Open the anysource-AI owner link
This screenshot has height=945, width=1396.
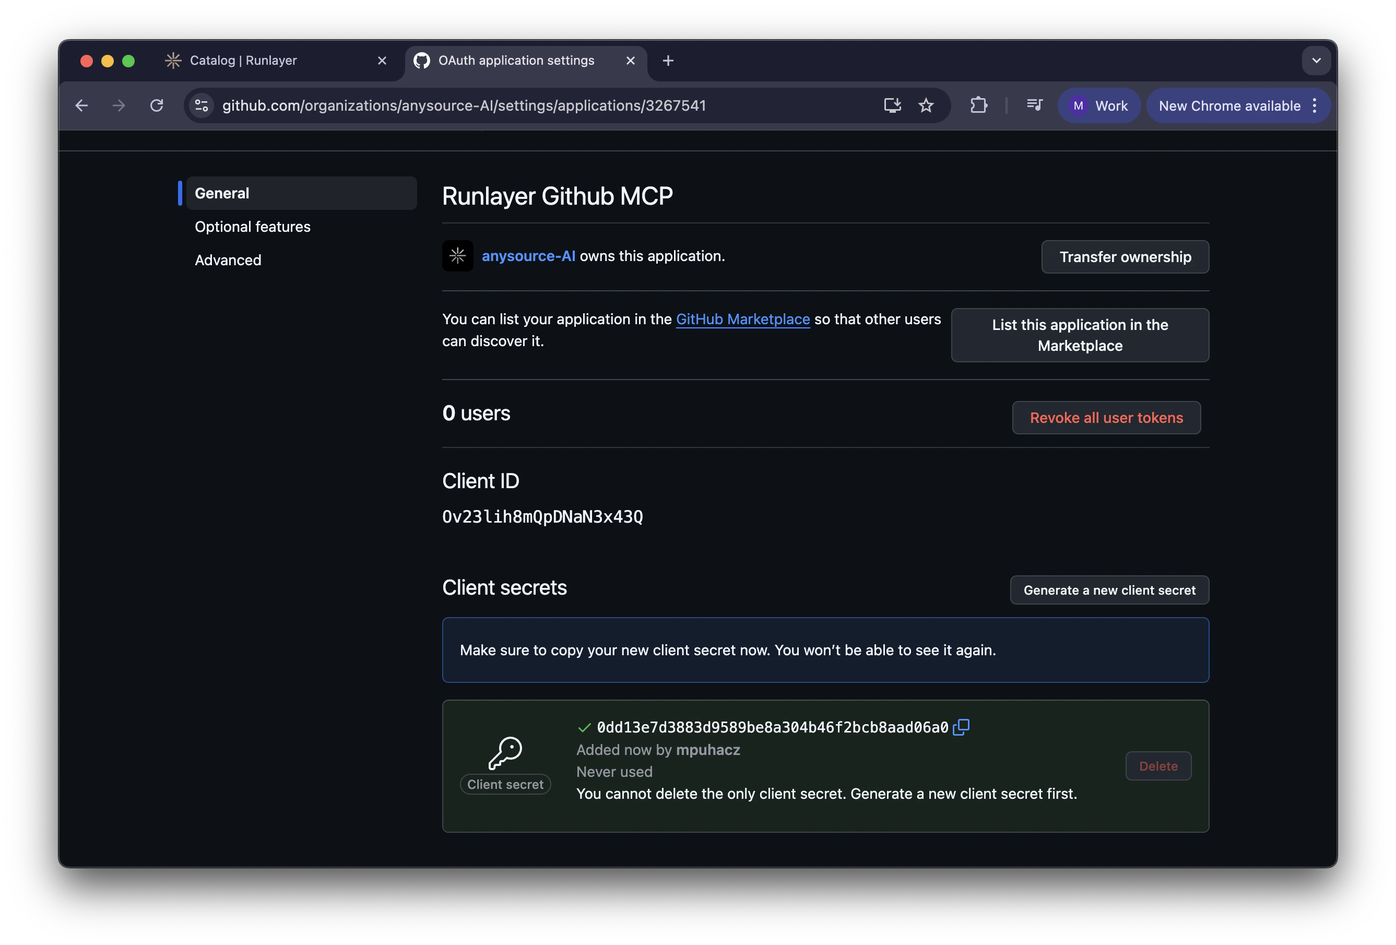pos(528,256)
